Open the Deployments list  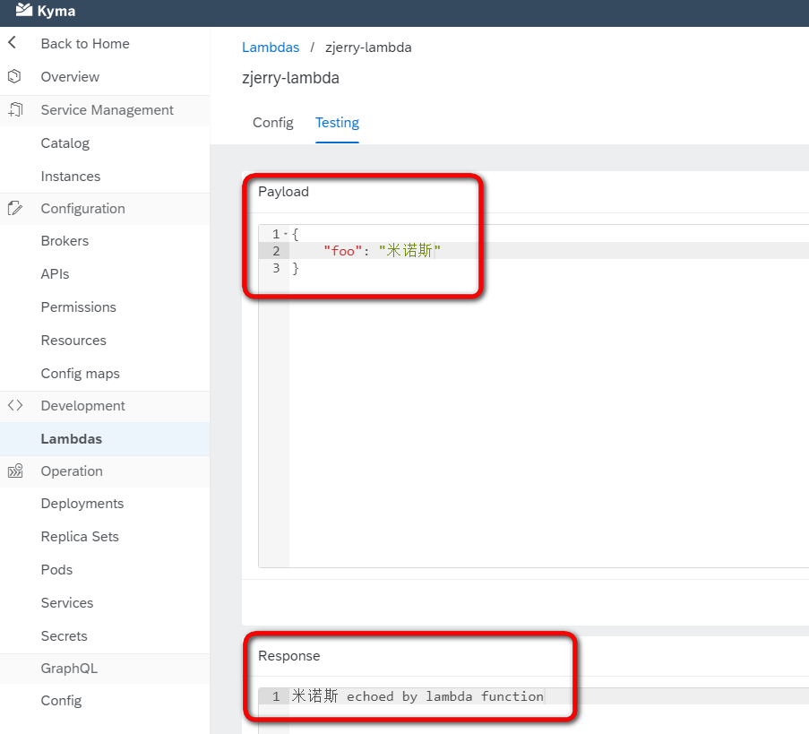click(82, 504)
